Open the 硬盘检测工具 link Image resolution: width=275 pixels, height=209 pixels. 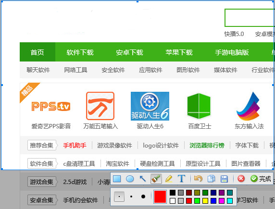pyautogui.click(x=157, y=163)
